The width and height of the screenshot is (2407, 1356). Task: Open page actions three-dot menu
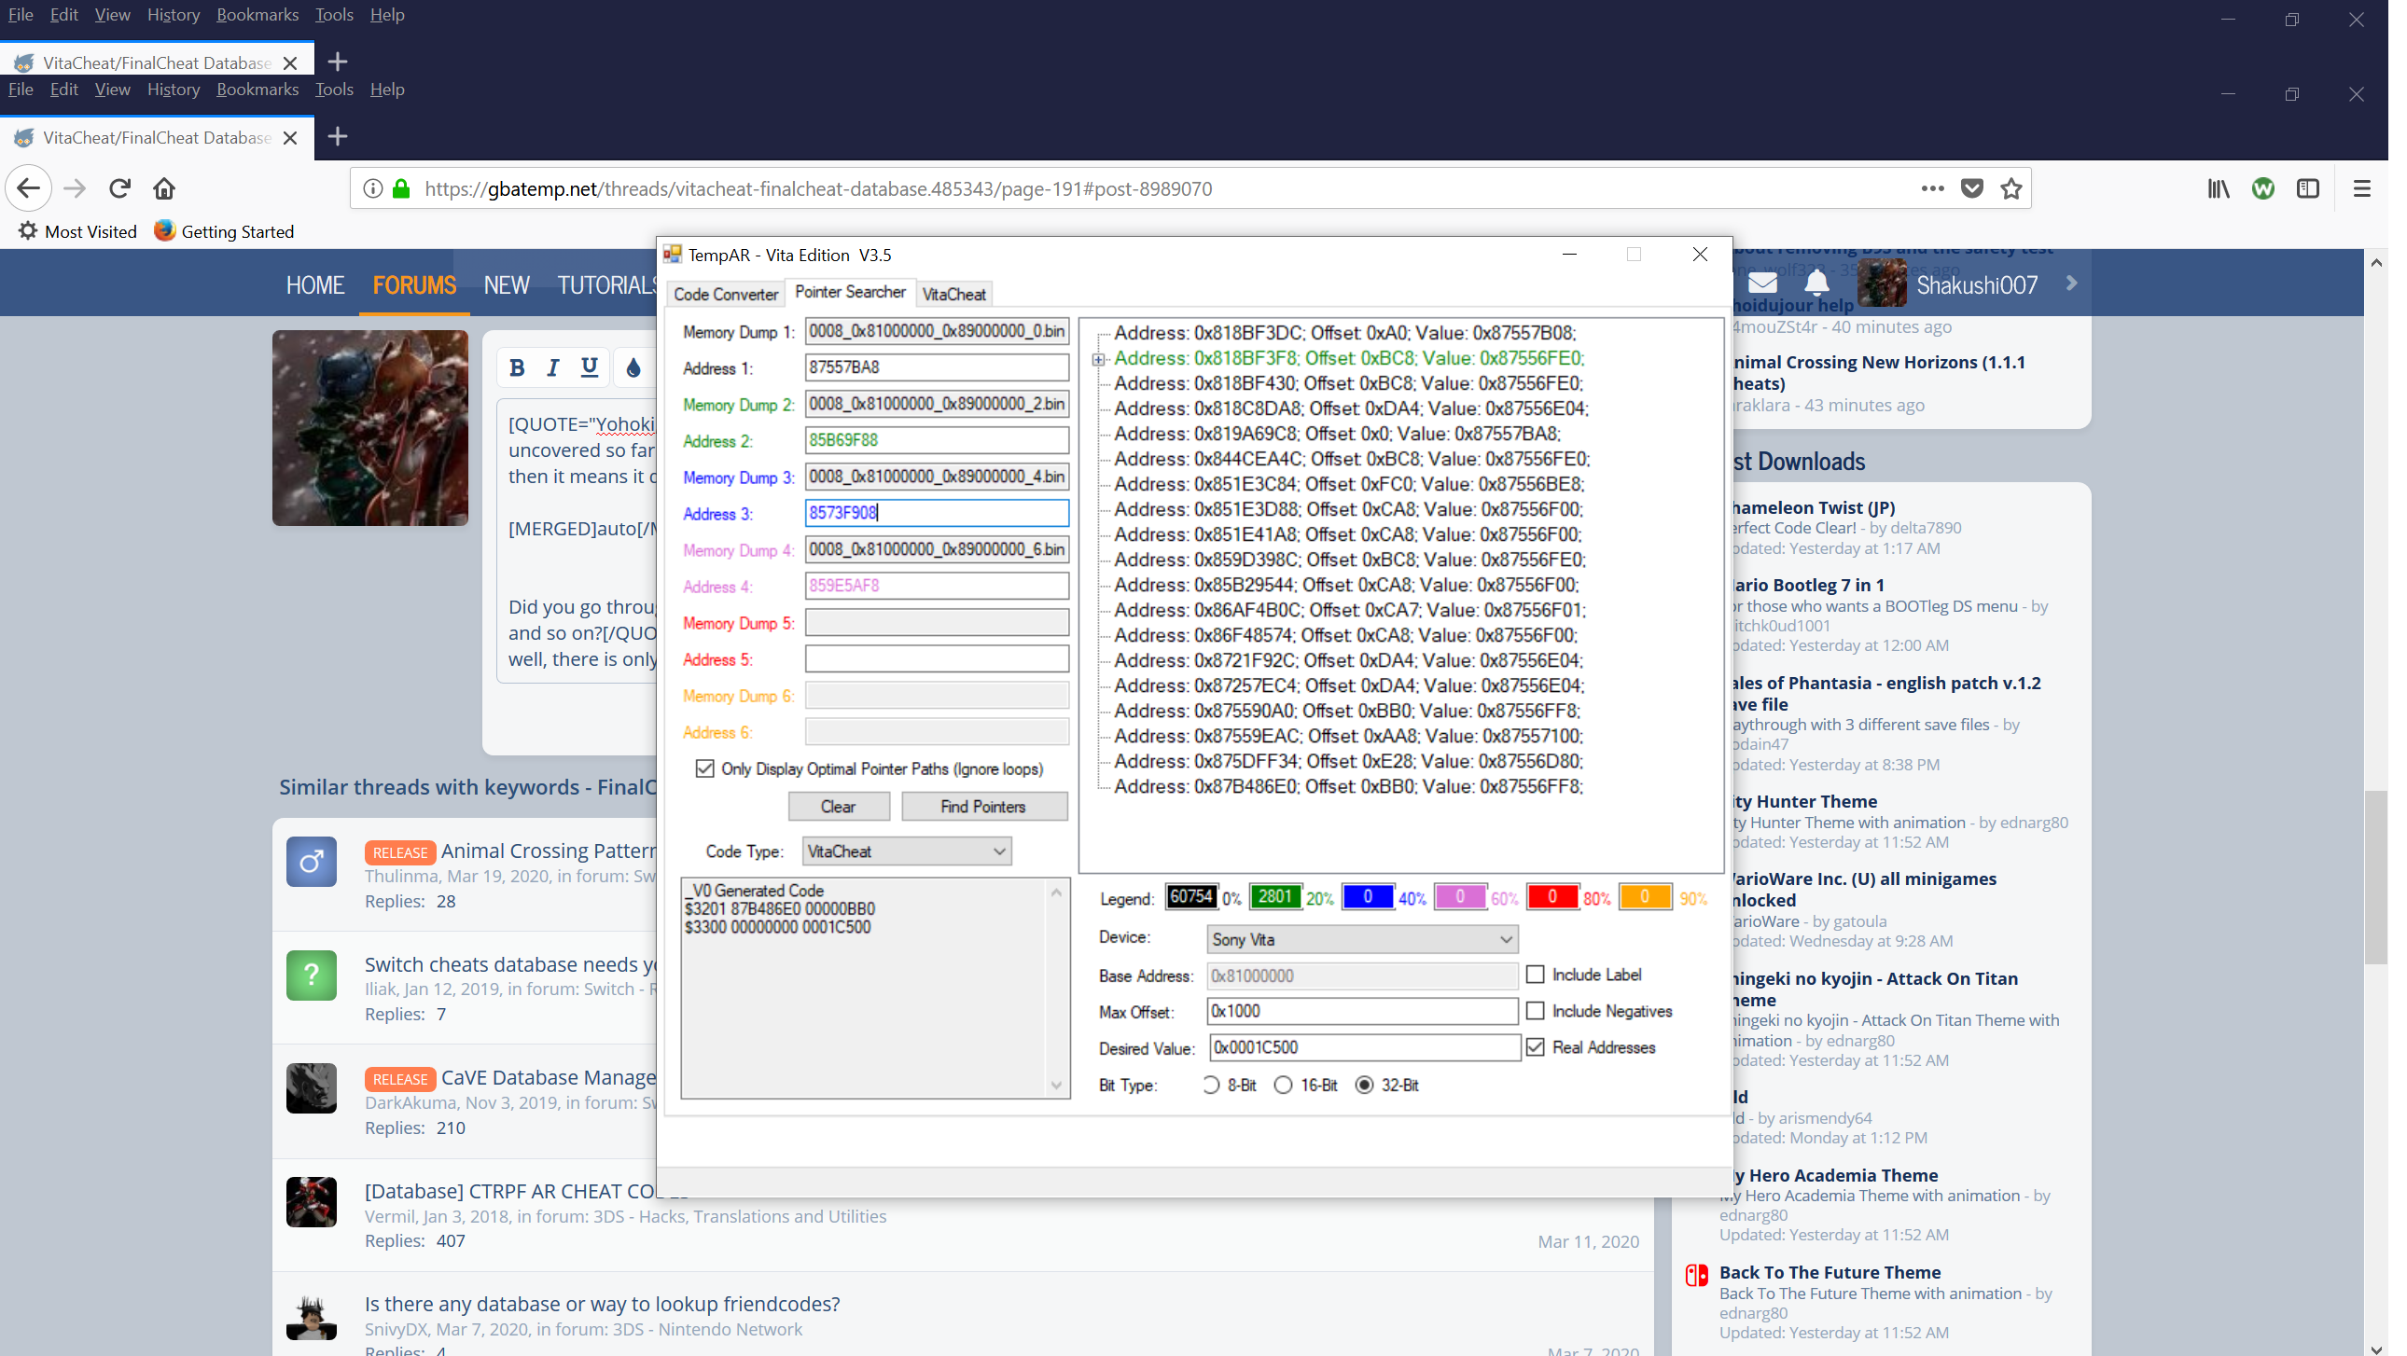click(1932, 188)
